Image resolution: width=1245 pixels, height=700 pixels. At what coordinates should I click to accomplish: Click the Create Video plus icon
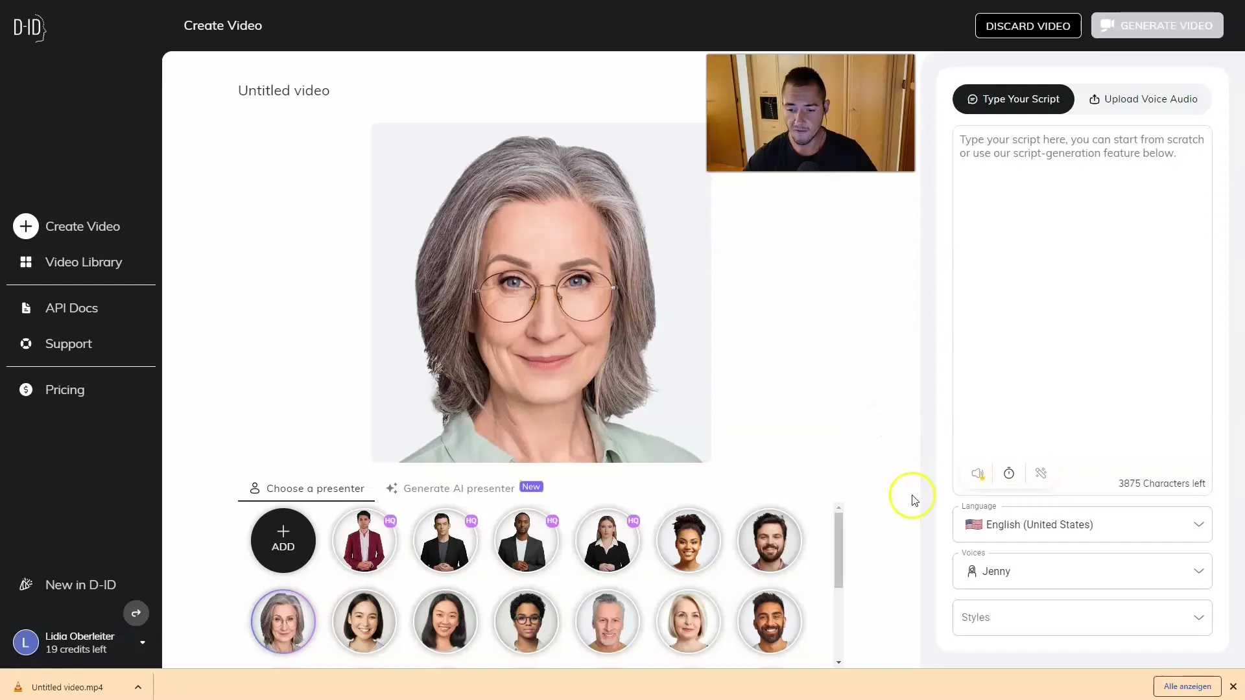click(26, 226)
